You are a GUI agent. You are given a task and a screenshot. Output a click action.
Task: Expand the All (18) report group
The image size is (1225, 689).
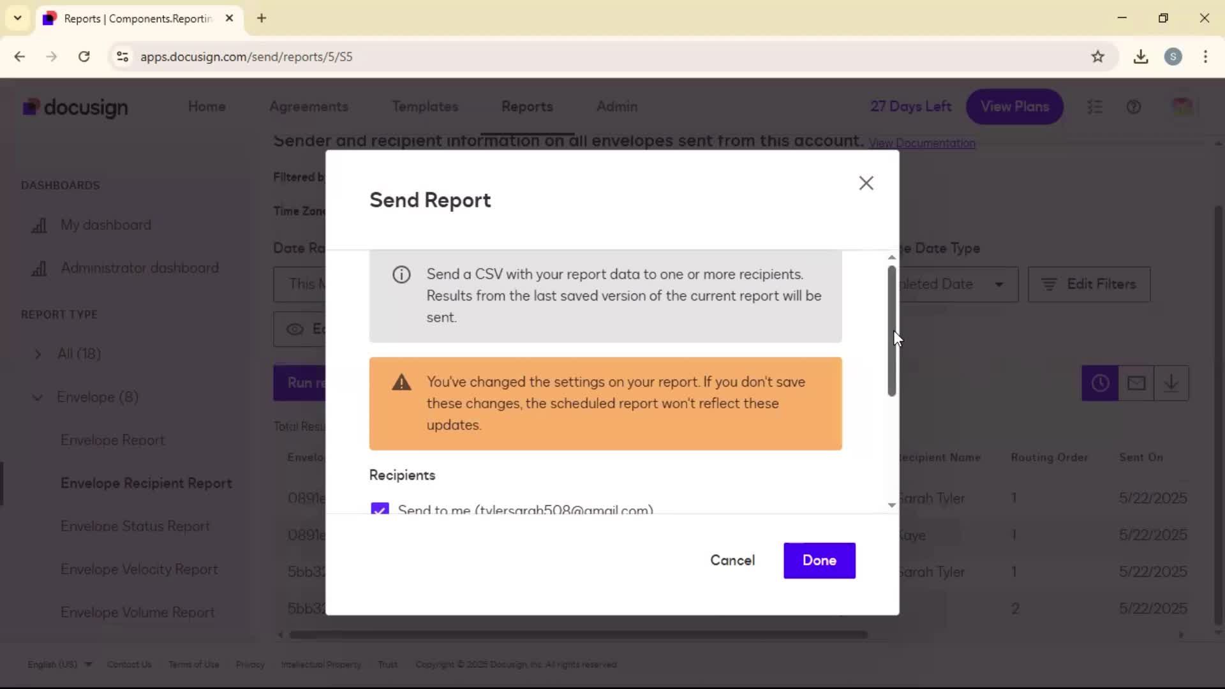click(x=38, y=353)
